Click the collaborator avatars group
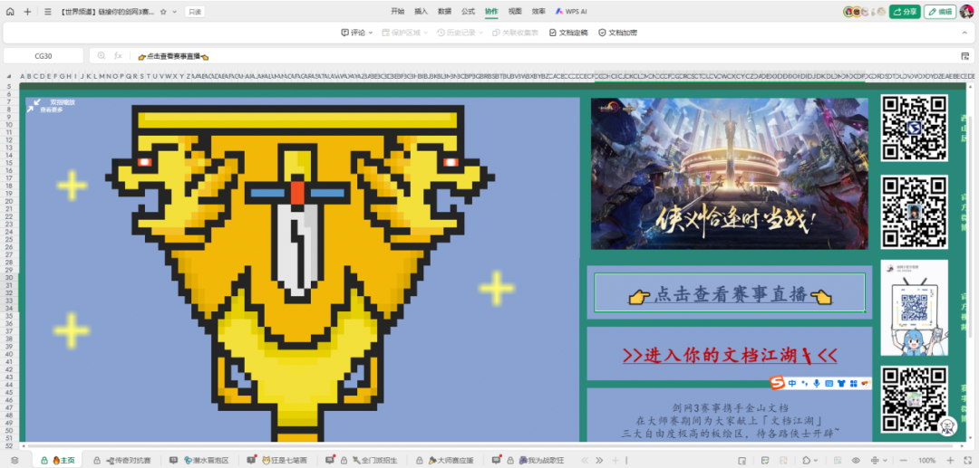 tap(864, 11)
